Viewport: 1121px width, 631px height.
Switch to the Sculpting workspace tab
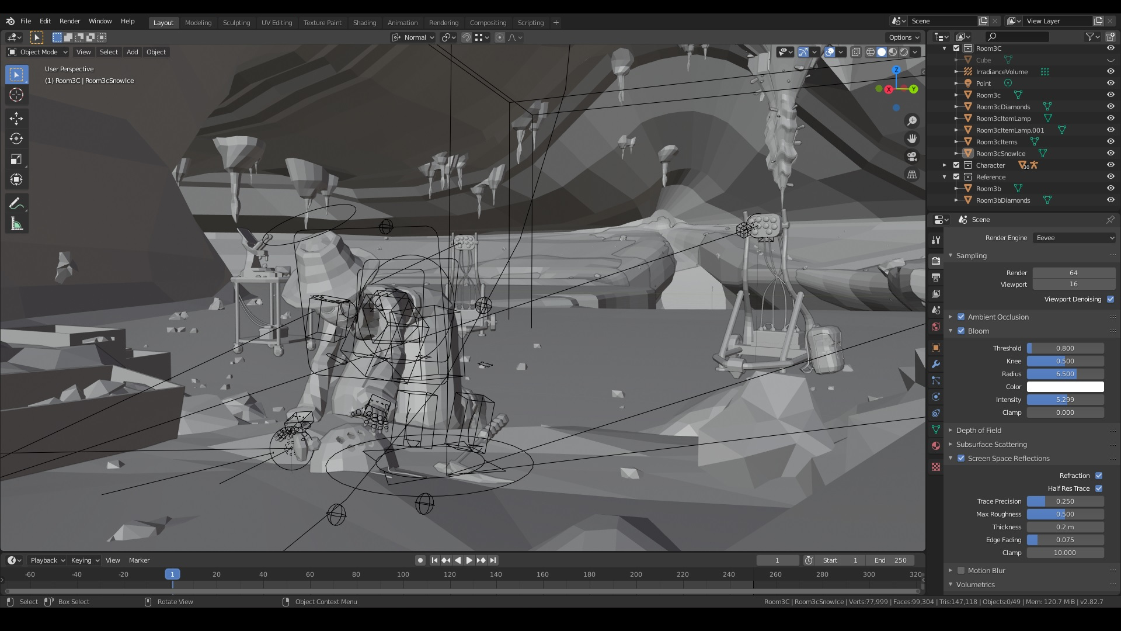236,23
